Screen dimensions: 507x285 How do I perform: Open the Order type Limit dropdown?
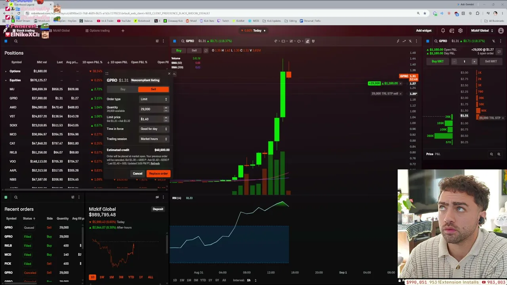click(154, 99)
